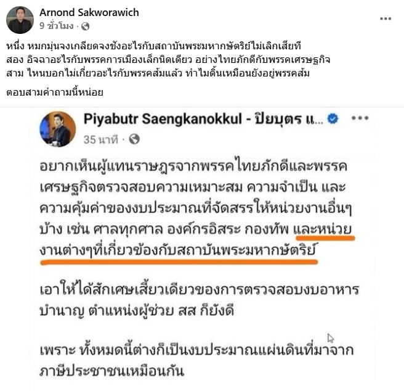The height and width of the screenshot is (391, 404).
Task: Open the 35 นาที timestamp link
Action: pos(101,139)
